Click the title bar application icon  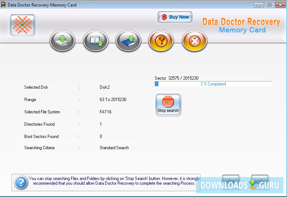(x=3, y=5)
